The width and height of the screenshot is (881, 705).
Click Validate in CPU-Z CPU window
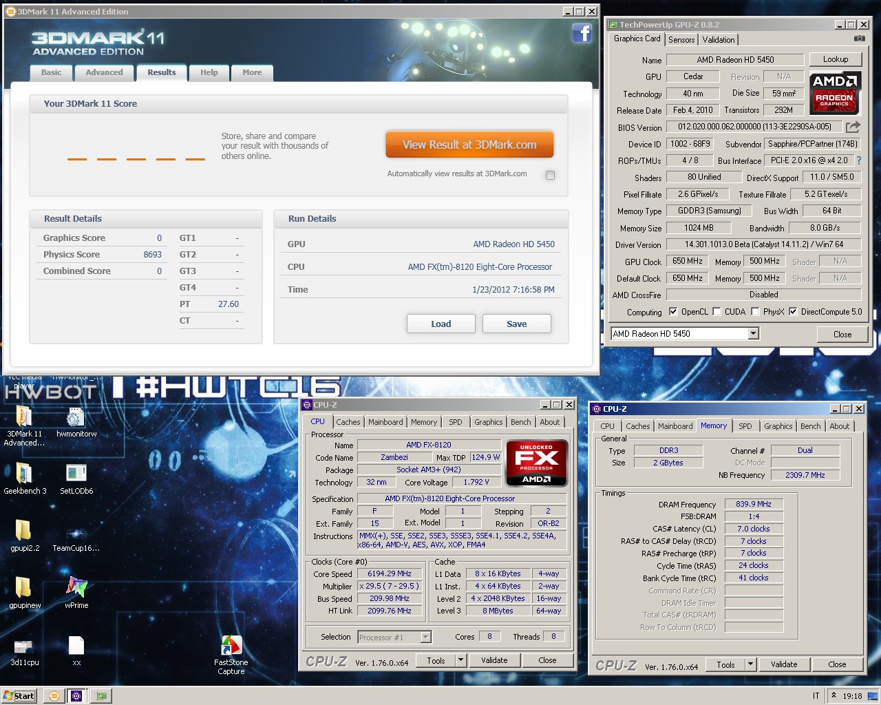(494, 660)
